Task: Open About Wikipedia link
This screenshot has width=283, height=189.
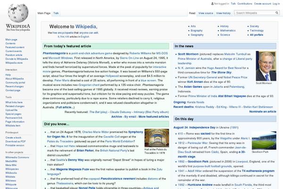Action: tap(15, 79)
